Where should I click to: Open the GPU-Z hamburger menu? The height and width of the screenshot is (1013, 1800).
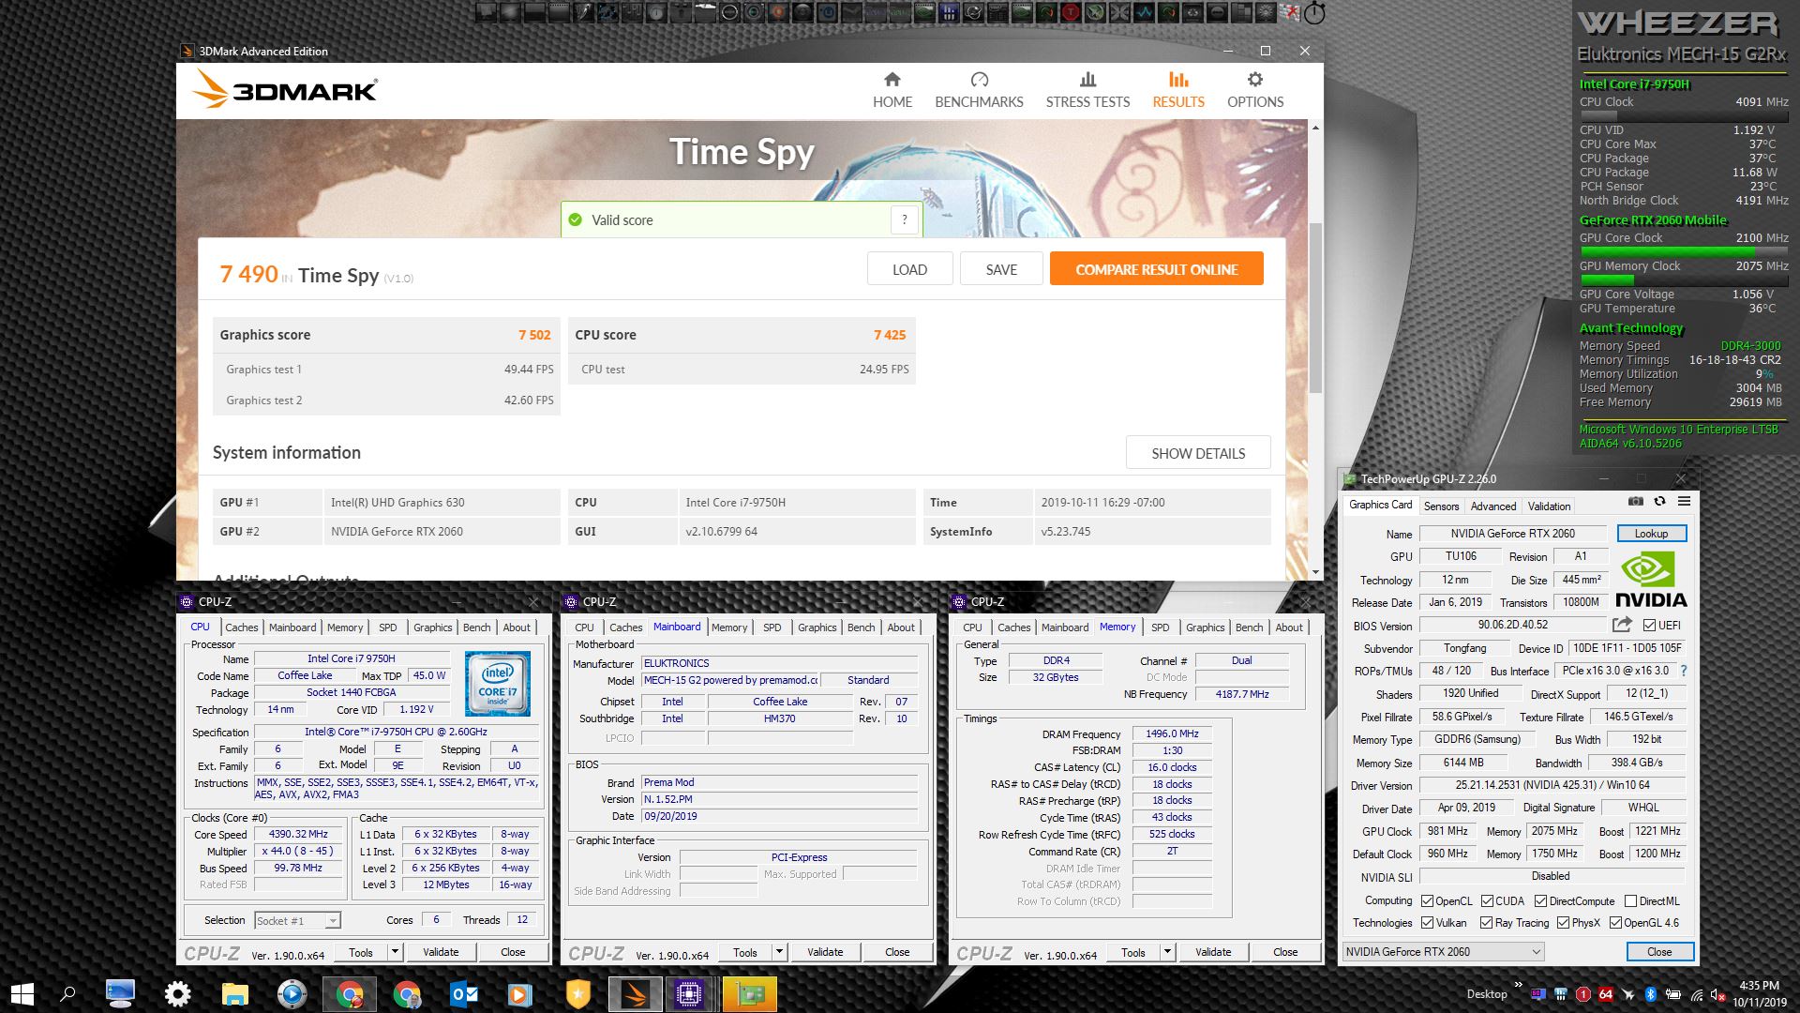[1684, 502]
